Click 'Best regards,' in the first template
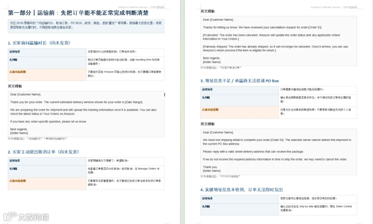 tap(19, 129)
